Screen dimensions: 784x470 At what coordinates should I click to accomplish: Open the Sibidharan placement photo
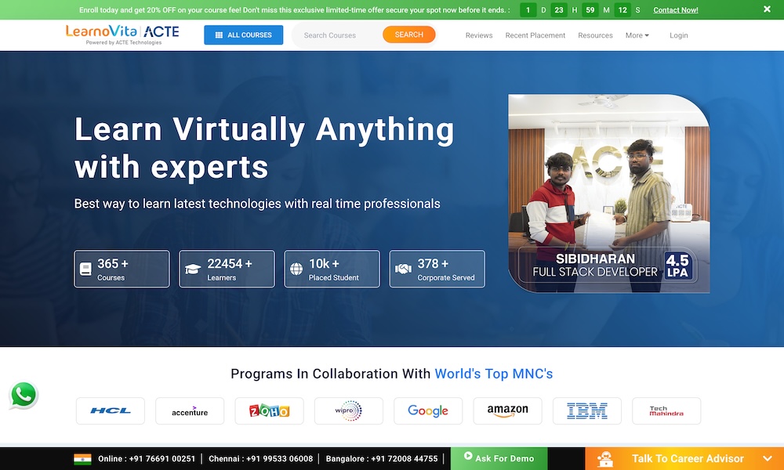[x=609, y=193]
